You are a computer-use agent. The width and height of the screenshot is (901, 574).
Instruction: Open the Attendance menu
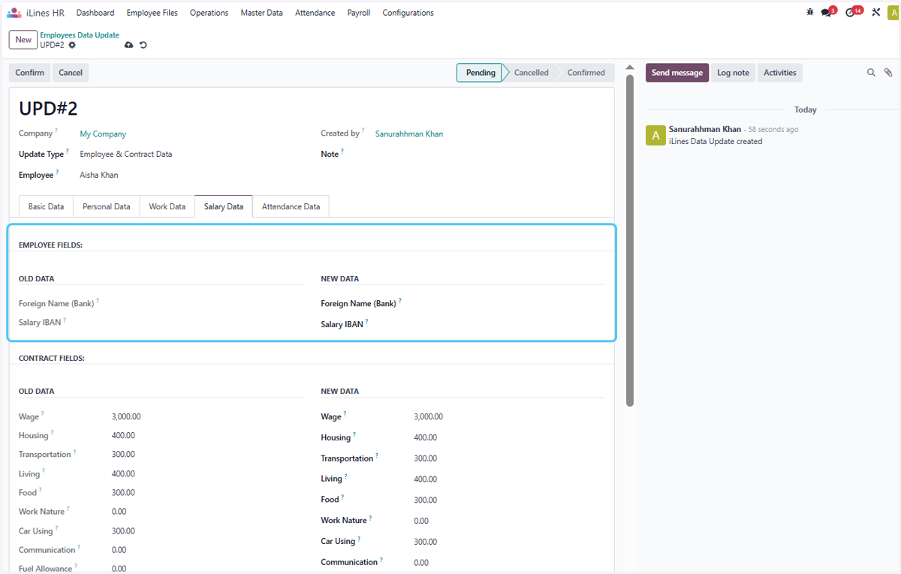point(315,13)
